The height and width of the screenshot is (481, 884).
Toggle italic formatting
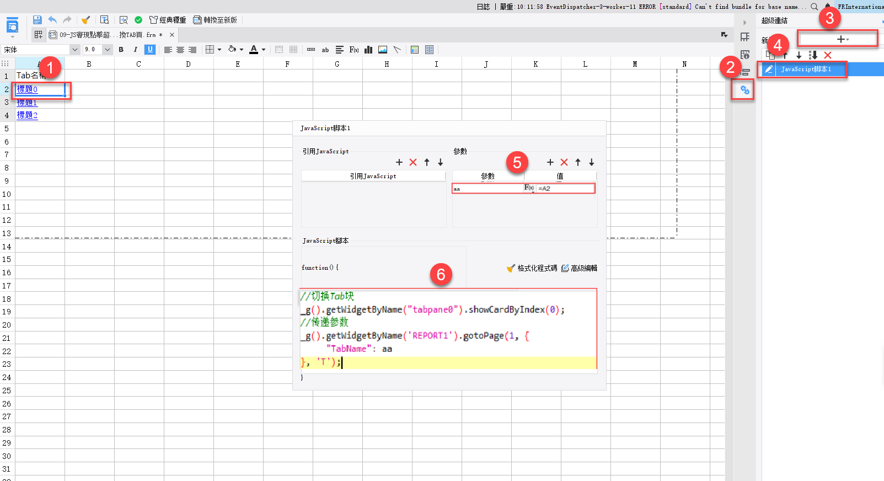tap(135, 50)
